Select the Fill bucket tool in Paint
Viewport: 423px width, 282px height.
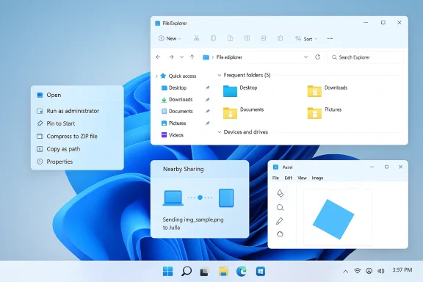280,193
